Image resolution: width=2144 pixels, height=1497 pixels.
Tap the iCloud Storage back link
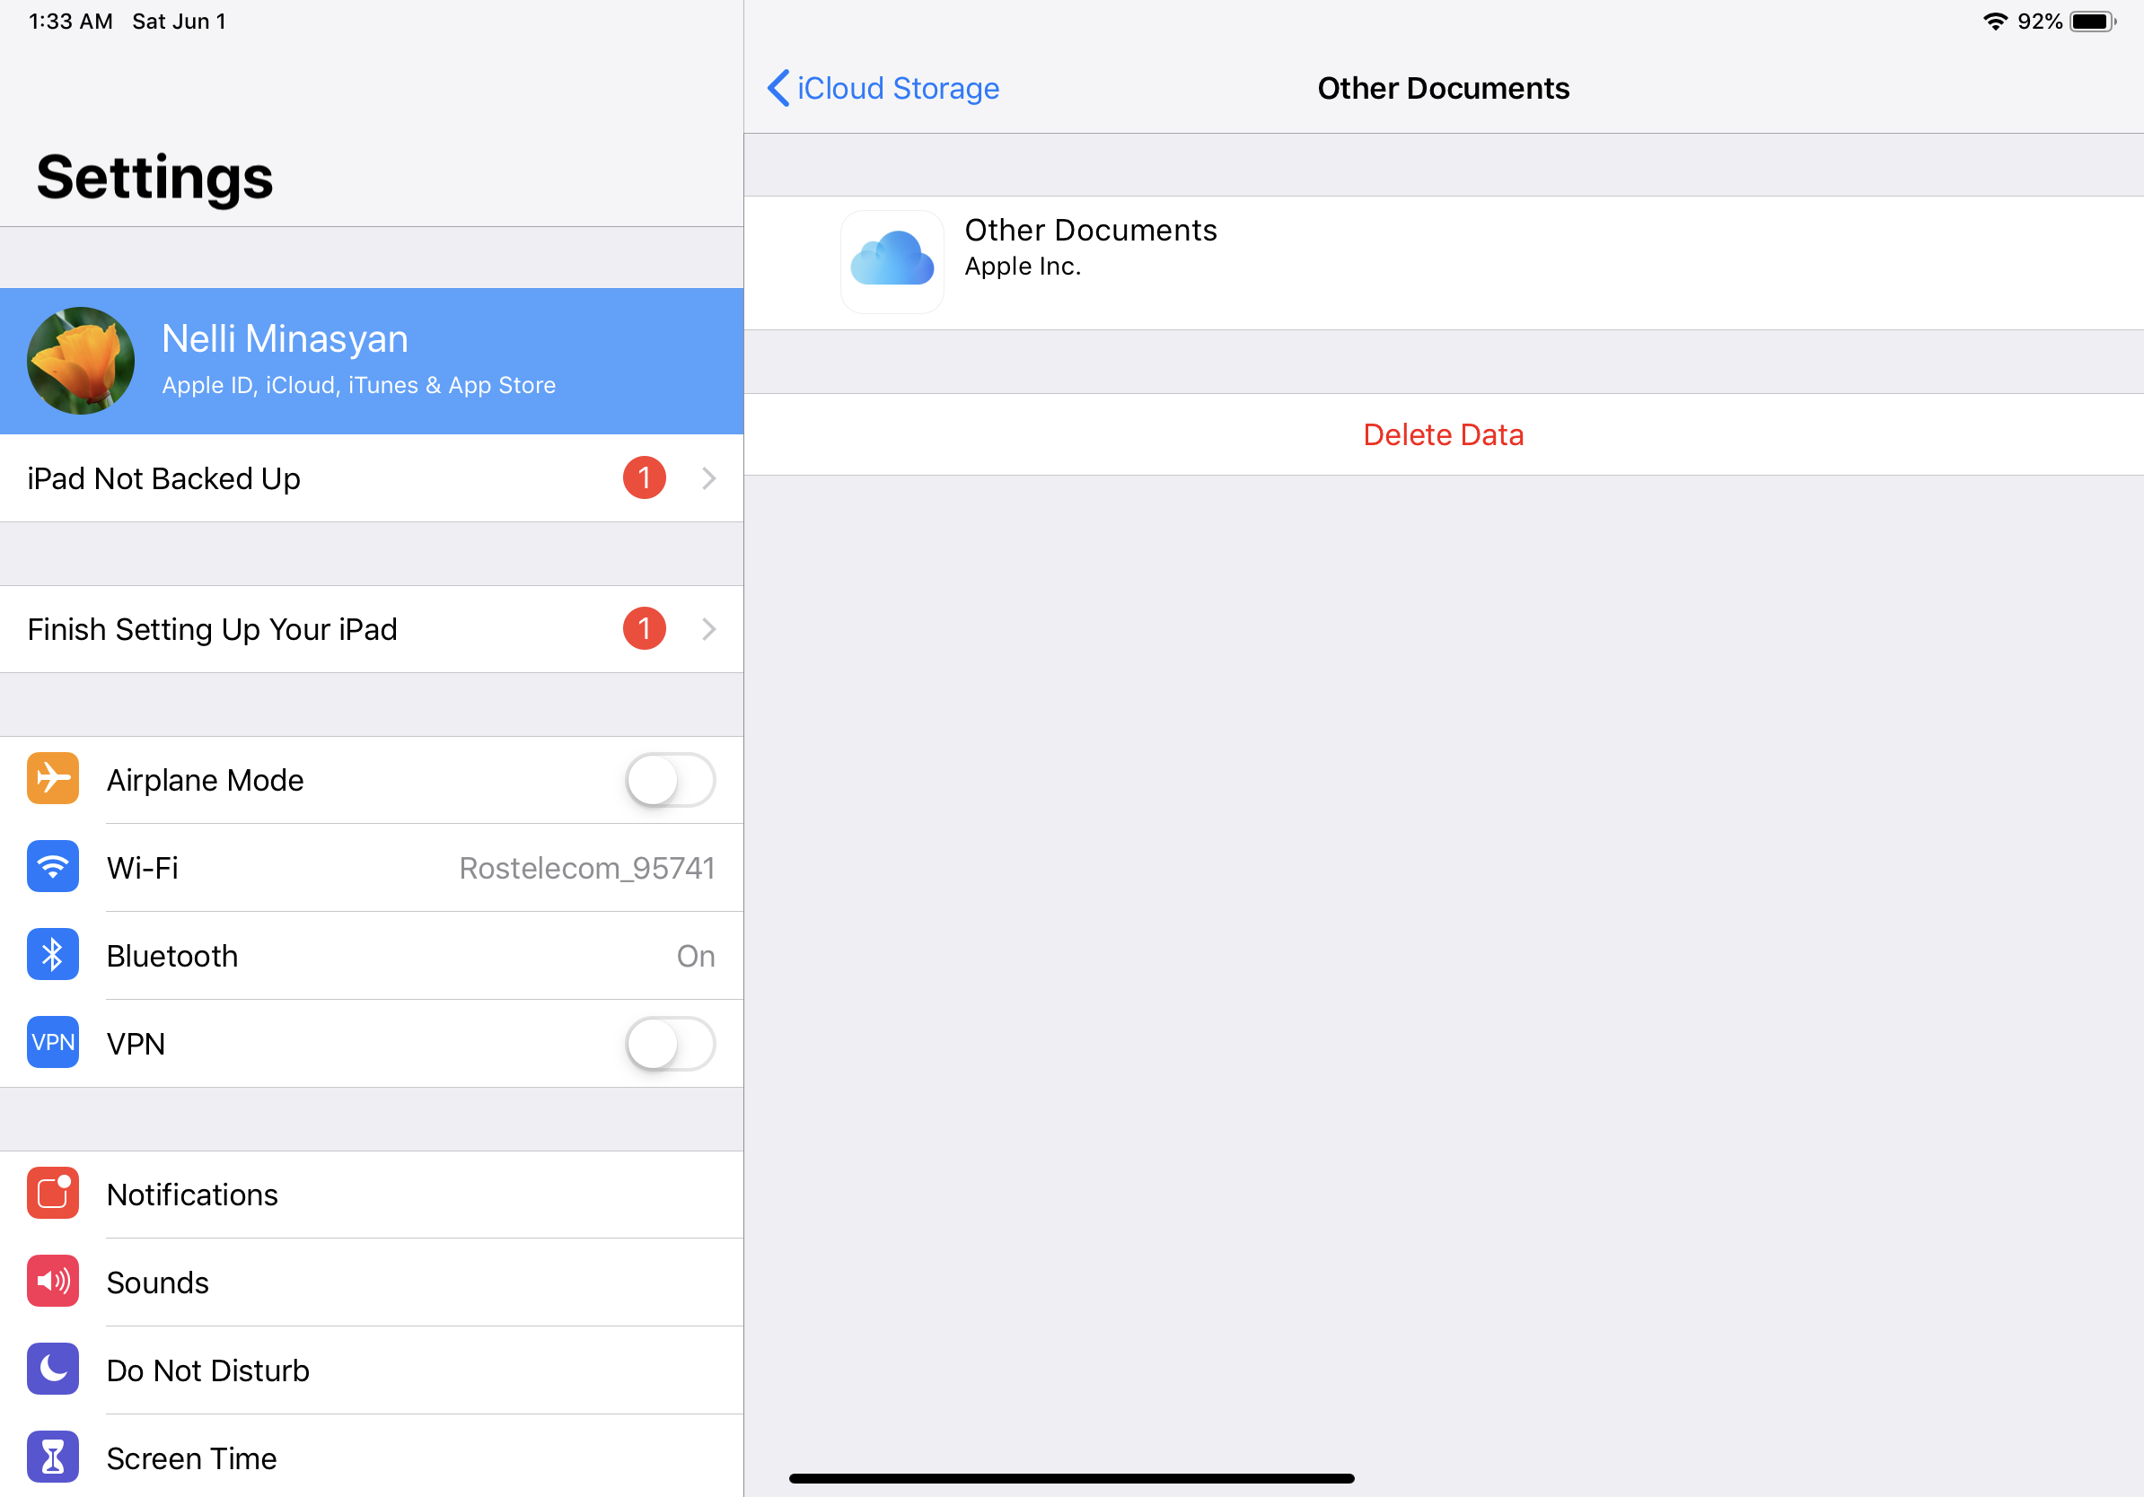[898, 88]
